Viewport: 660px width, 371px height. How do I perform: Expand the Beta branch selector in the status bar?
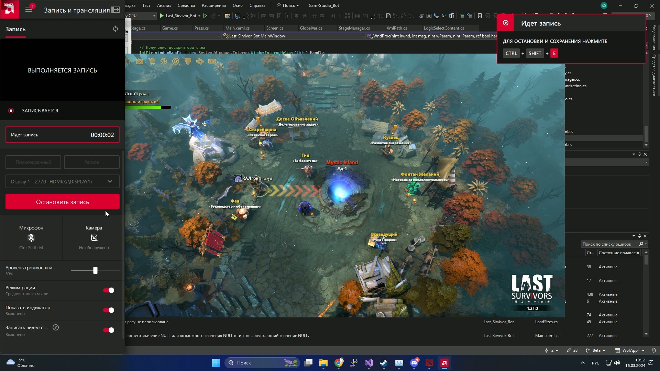(x=596, y=350)
